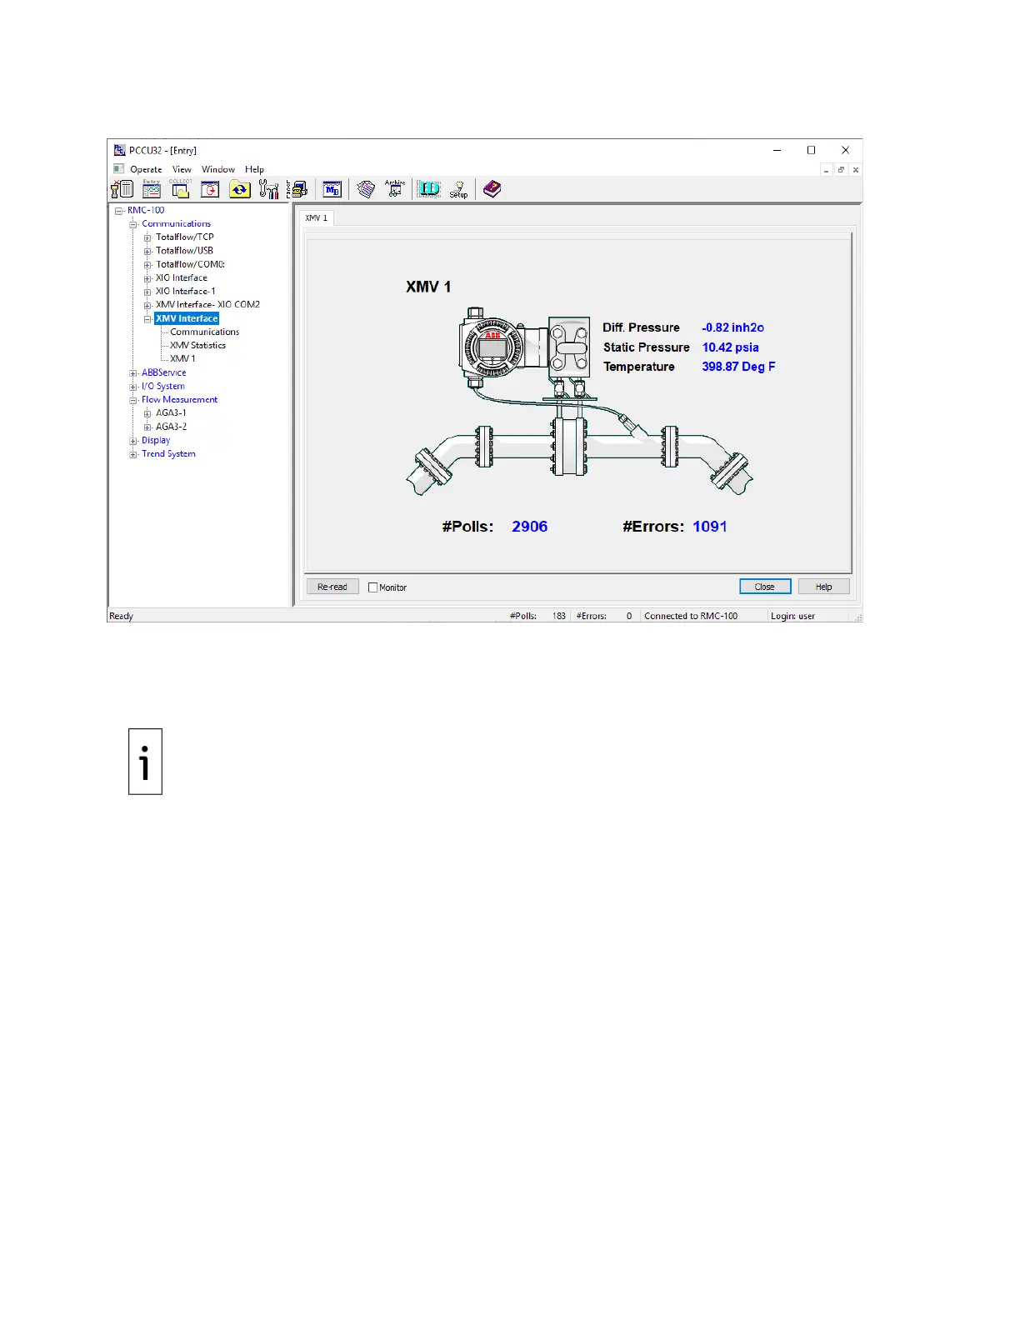
Task: Close the inner Entry child window
Action: [856, 170]
